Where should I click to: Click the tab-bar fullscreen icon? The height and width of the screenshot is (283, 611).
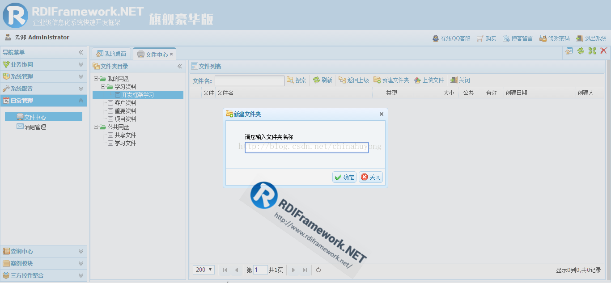click(592, 51)
